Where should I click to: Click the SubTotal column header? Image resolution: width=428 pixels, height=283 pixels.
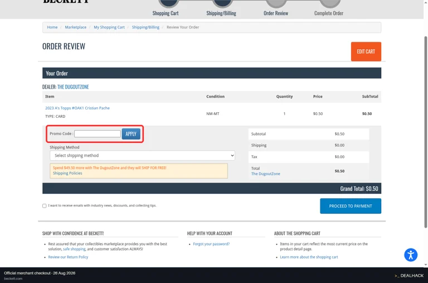(x=370, y=96)
